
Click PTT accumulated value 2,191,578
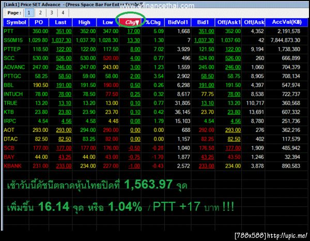[289, 31]
